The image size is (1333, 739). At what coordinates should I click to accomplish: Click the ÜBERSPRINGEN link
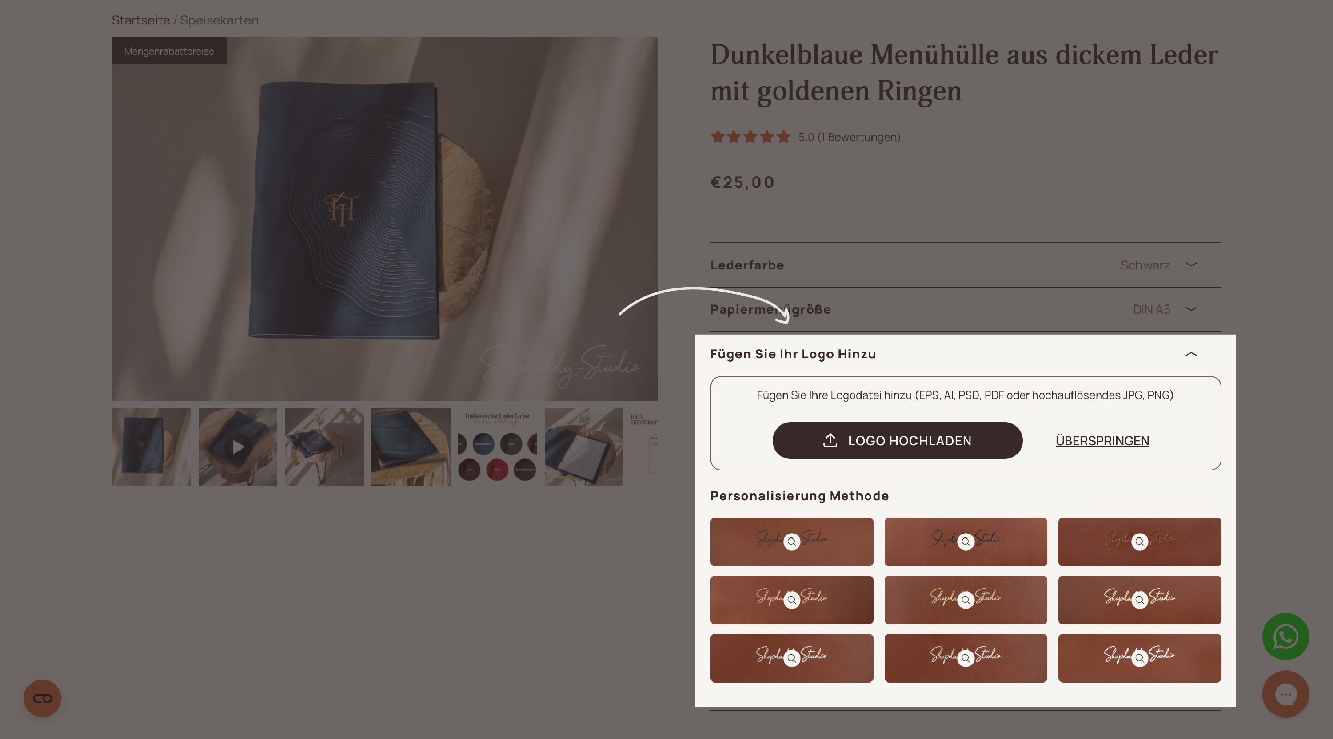click(1102, 440)
